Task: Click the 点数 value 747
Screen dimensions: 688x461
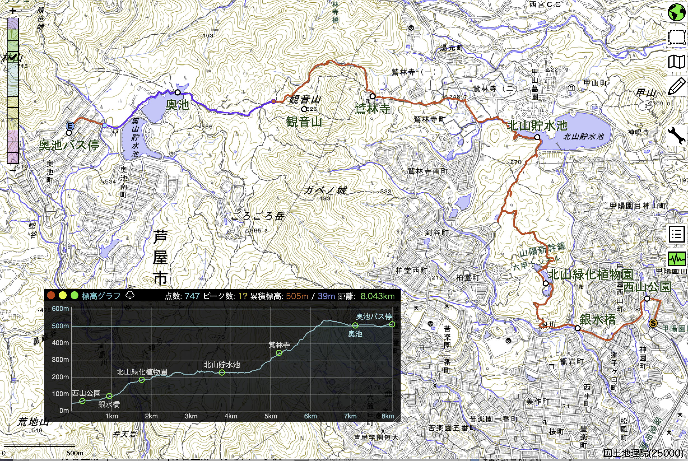Action: (192, 296)
